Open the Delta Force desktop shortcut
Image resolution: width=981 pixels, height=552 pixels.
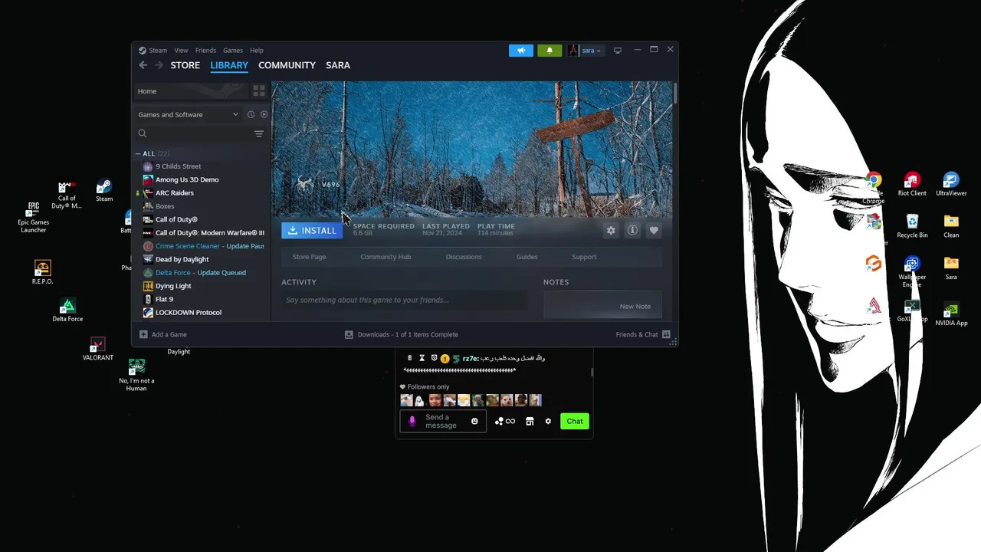(67, 310)
